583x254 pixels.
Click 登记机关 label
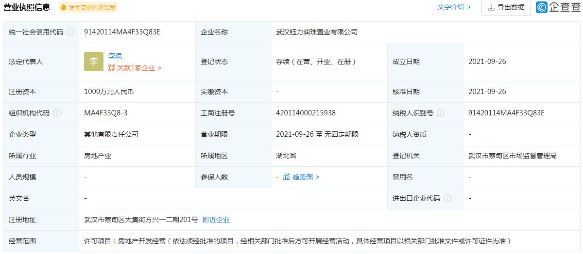pos(406,156)
